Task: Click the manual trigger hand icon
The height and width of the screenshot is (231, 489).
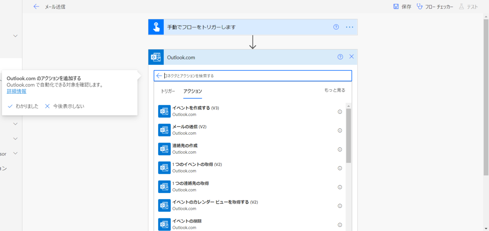Action: tap(156, 27)
